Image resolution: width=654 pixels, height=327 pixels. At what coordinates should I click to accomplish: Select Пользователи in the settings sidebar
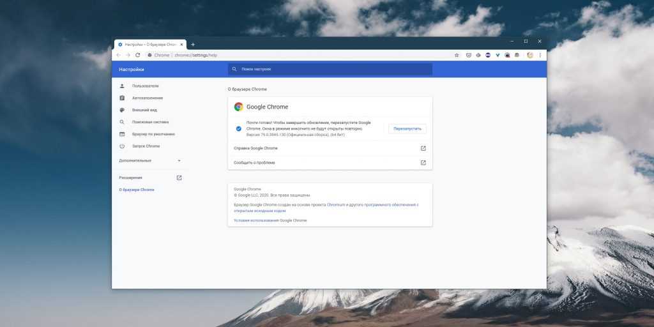[146, 86]
